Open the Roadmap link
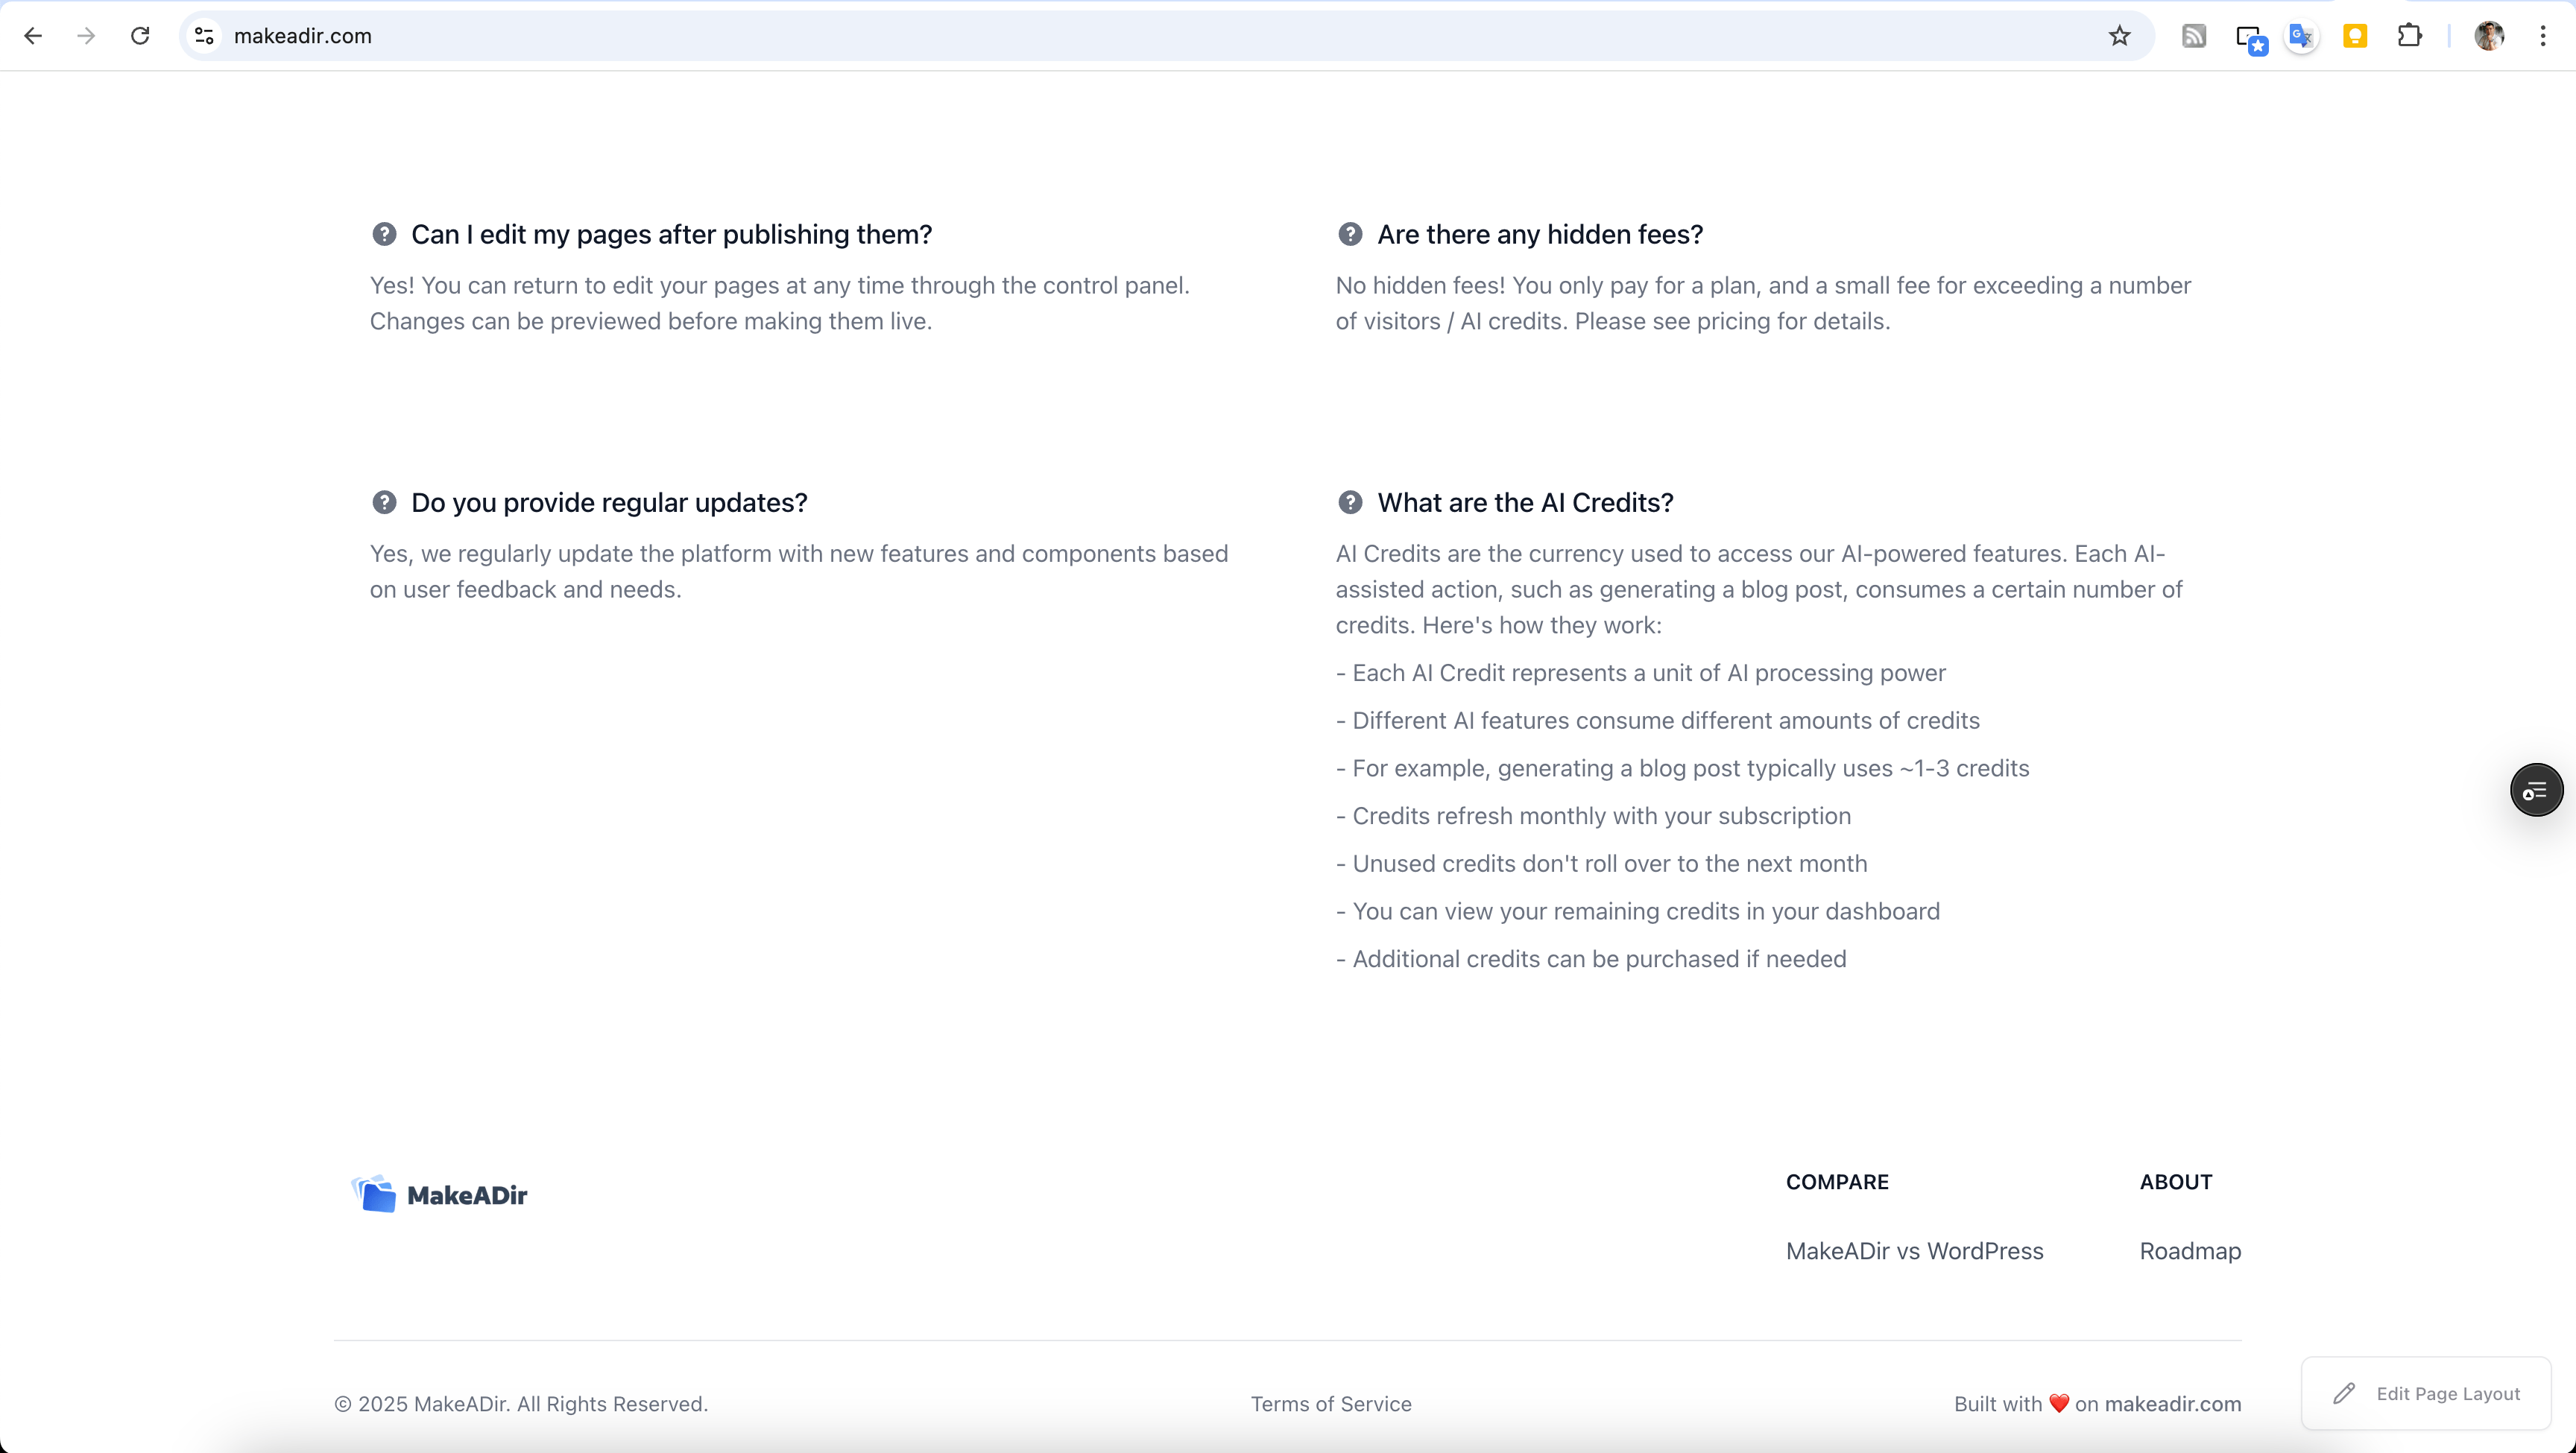 [2190, 1251]
